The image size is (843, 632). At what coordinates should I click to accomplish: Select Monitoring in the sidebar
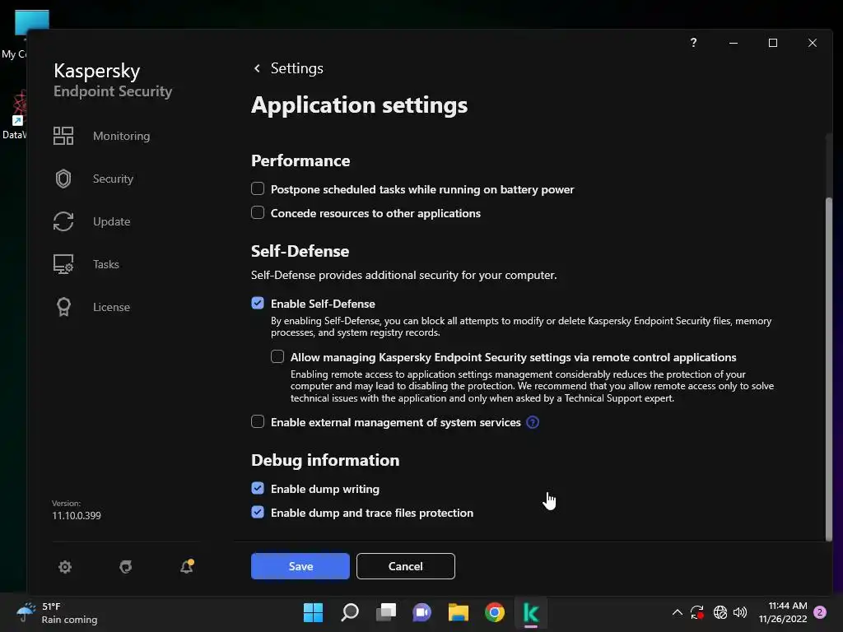coord(122,136)
